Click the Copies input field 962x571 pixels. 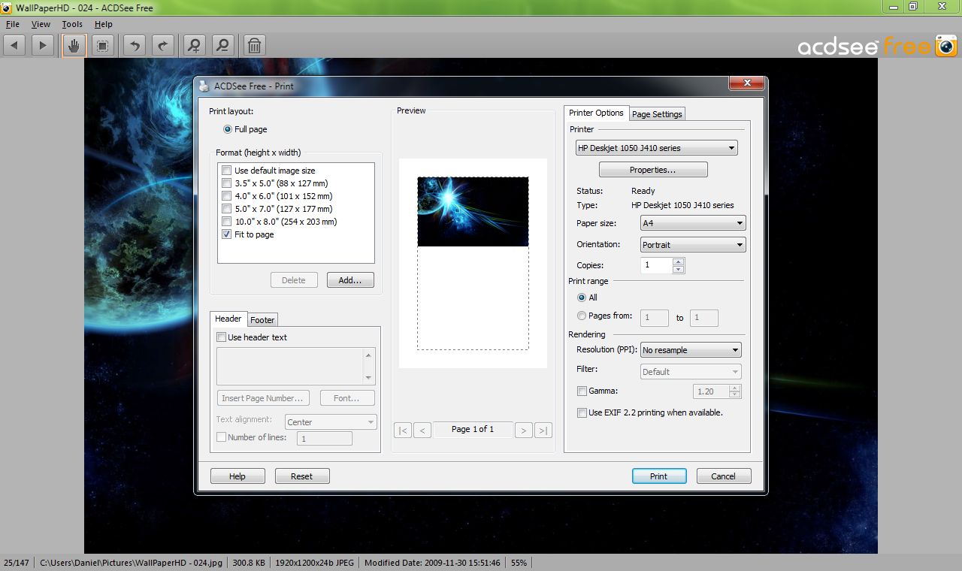tap(656, 265)
